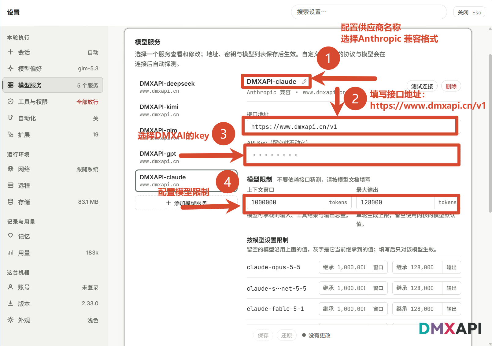Screen dimensions: 492x346
Task: Focus the 搜索设置 search field
Action: tap(369, 12)
